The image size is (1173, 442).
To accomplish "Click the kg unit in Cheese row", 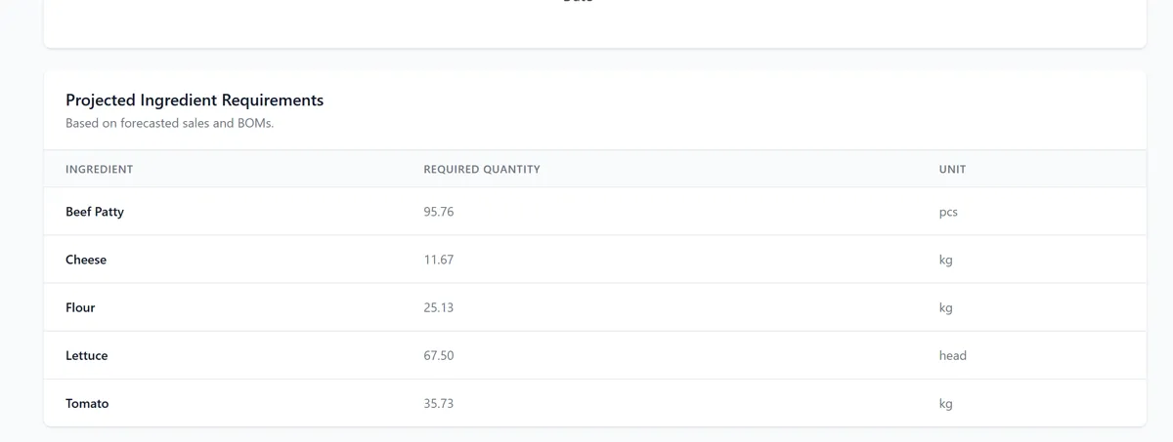I will 945,260.
